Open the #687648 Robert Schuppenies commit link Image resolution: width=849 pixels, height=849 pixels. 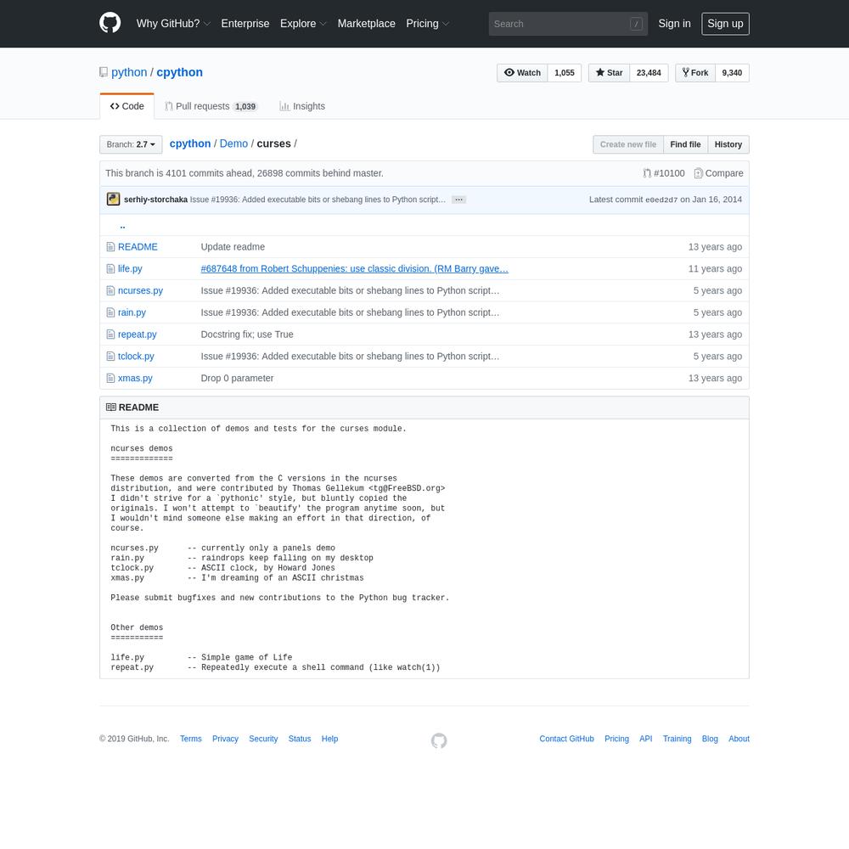click(355, 268)
